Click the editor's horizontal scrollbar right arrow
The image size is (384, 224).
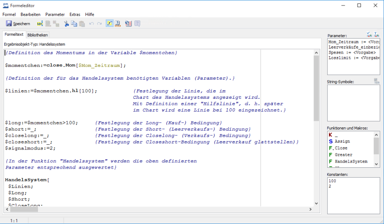(x=310, y=209)
